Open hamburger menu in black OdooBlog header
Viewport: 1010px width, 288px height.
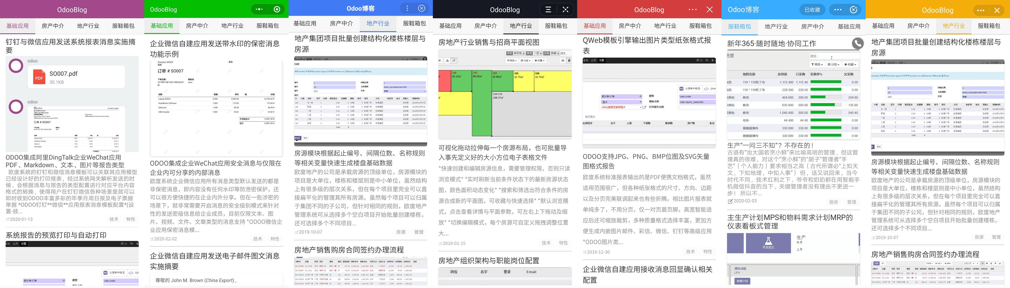click(x=548, y=9)
